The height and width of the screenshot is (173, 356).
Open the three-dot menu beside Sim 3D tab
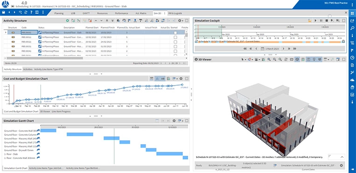(x=165, y=13)
